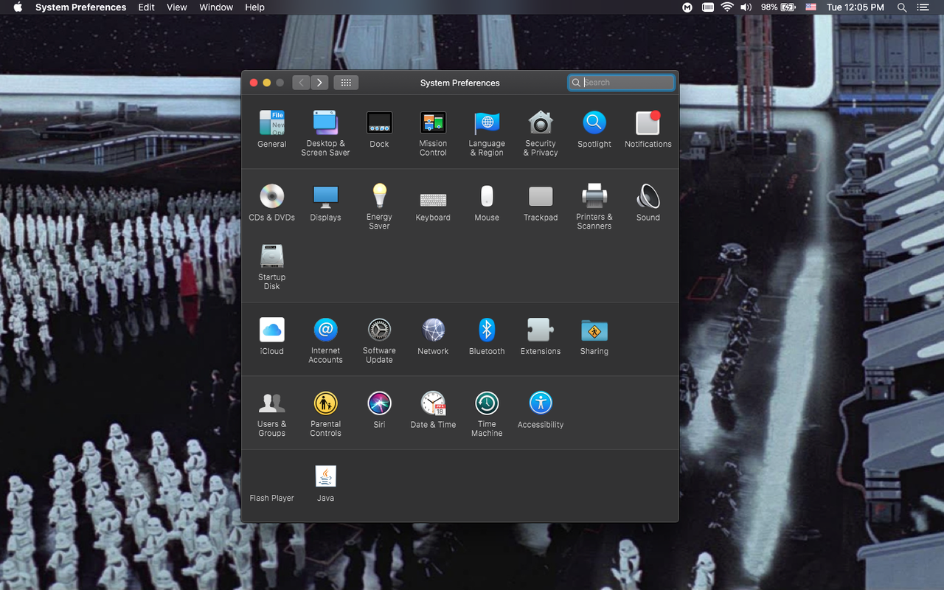Open the iCloud pane
The image size is (944, 590).
coord(271,330)
